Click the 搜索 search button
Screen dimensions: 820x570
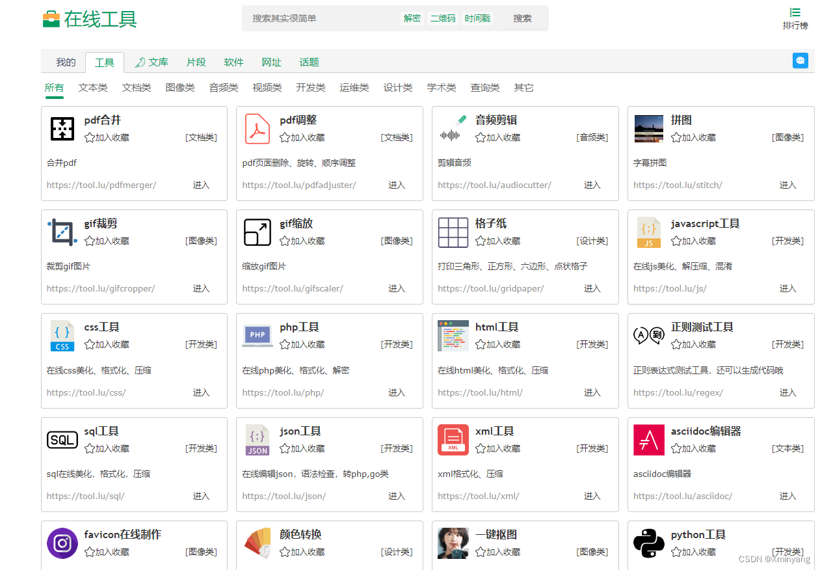point(522,18)
